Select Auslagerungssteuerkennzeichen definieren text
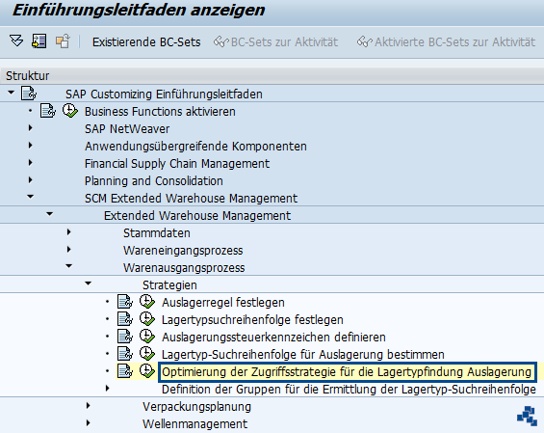Screen dimensions: 544x433 273,338
